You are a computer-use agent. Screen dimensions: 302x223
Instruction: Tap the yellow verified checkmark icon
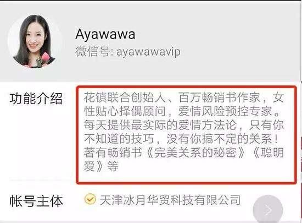point(90,199)
